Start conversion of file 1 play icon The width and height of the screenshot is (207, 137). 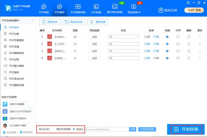click(168, 37)
